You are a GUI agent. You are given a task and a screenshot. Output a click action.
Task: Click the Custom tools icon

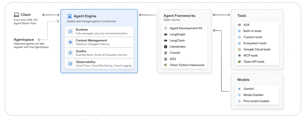coord(239,37)
